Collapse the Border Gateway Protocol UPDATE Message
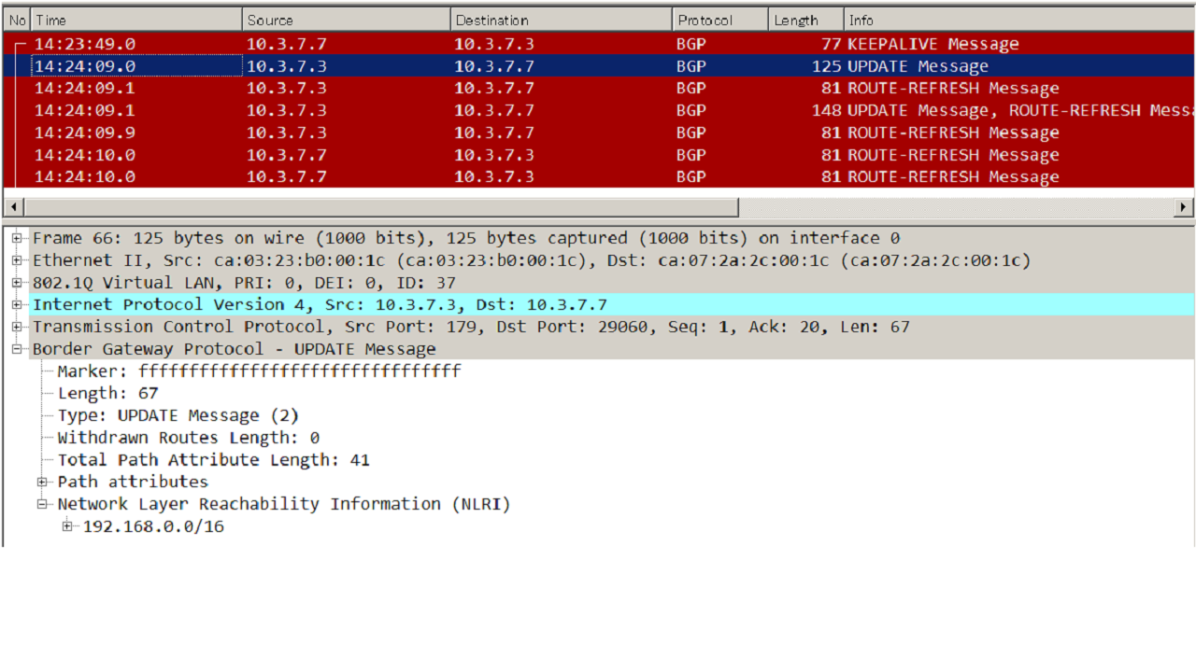 coord(17,349)
